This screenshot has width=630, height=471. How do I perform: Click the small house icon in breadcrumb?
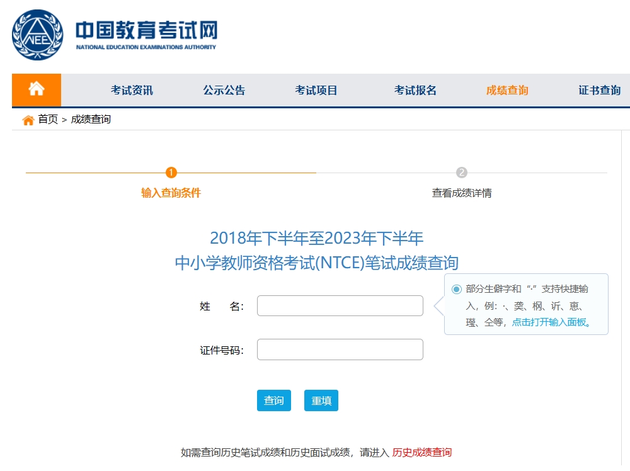pos(28,120)
